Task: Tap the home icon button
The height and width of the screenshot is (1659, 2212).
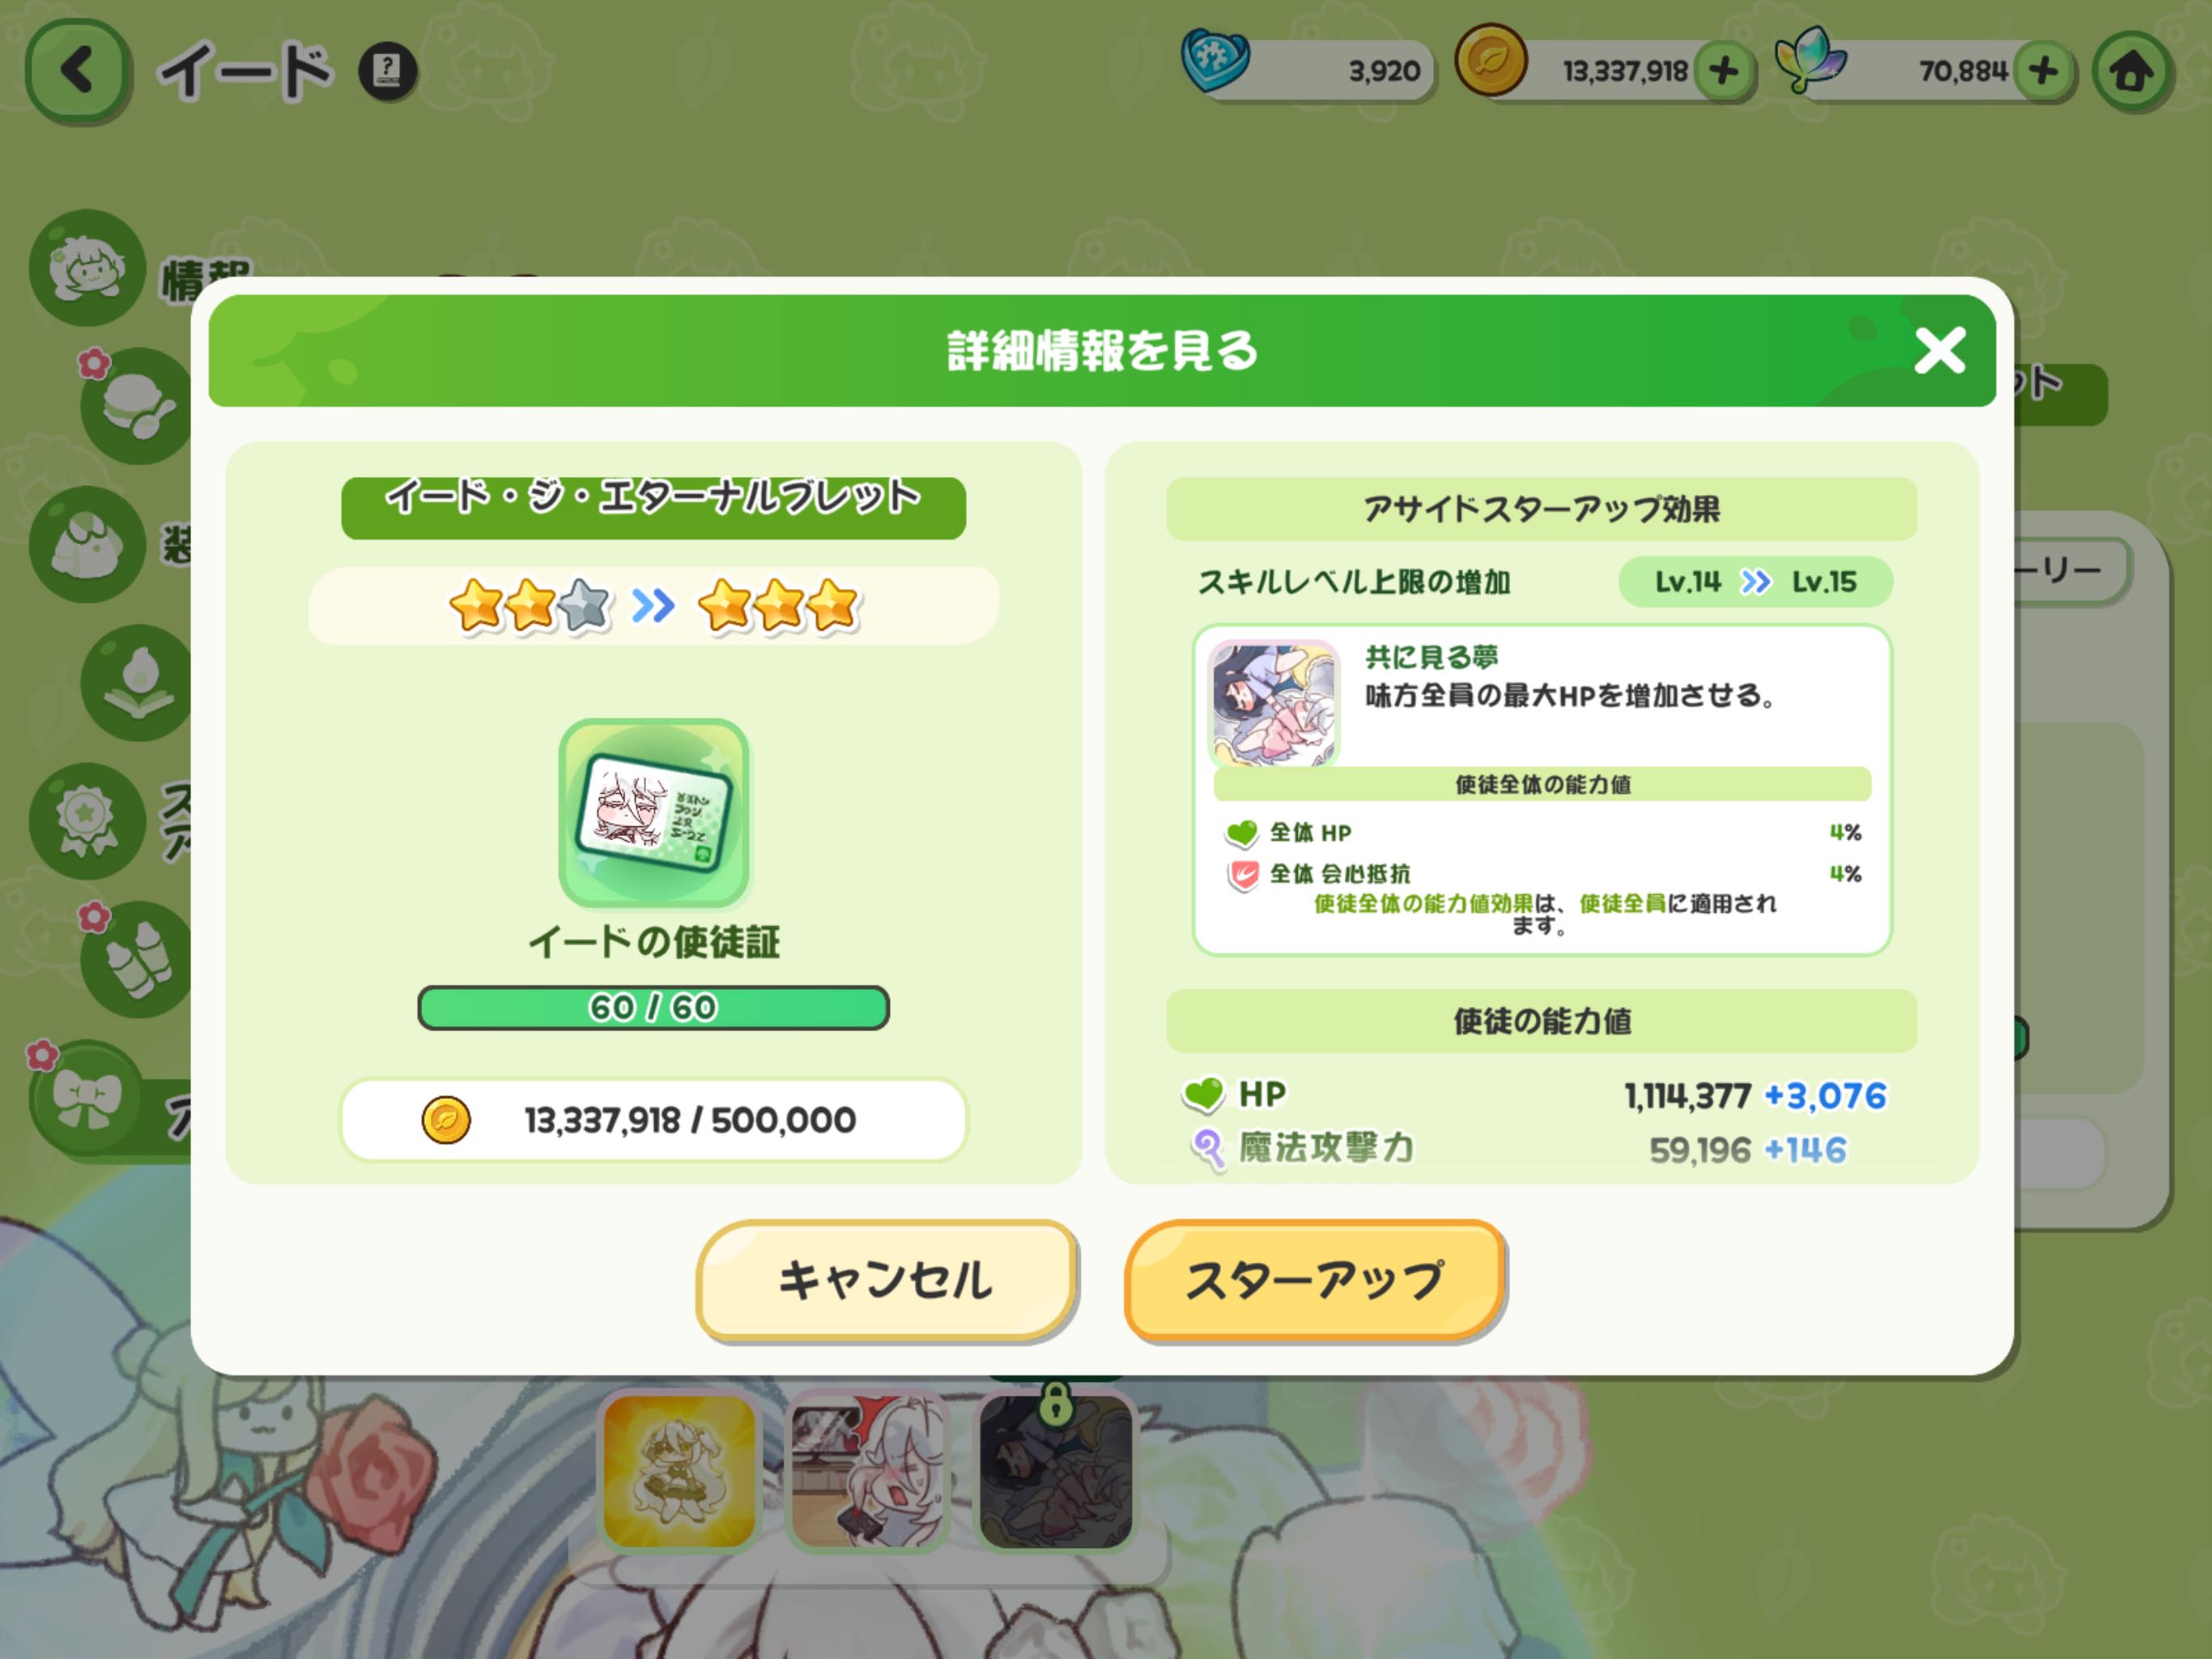Action: tap(2131, 71)
